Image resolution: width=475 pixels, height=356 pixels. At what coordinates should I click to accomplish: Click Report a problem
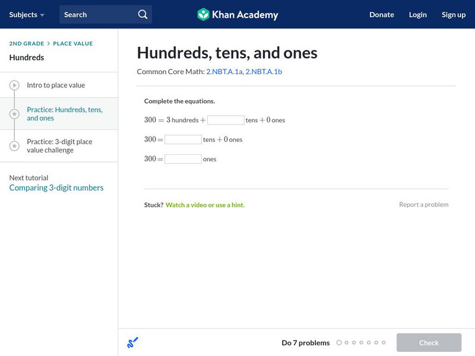tap(423, 205)
